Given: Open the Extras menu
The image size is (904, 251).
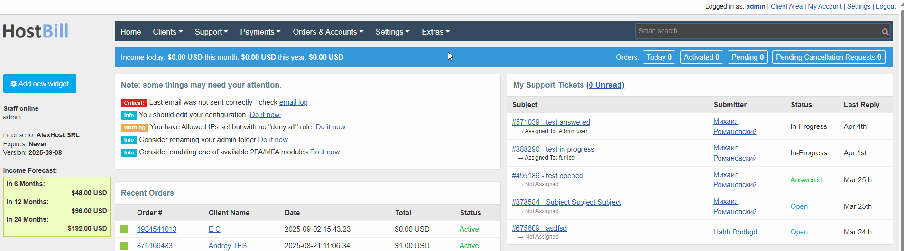Looking at the screenshot, I should coord(435,32).
